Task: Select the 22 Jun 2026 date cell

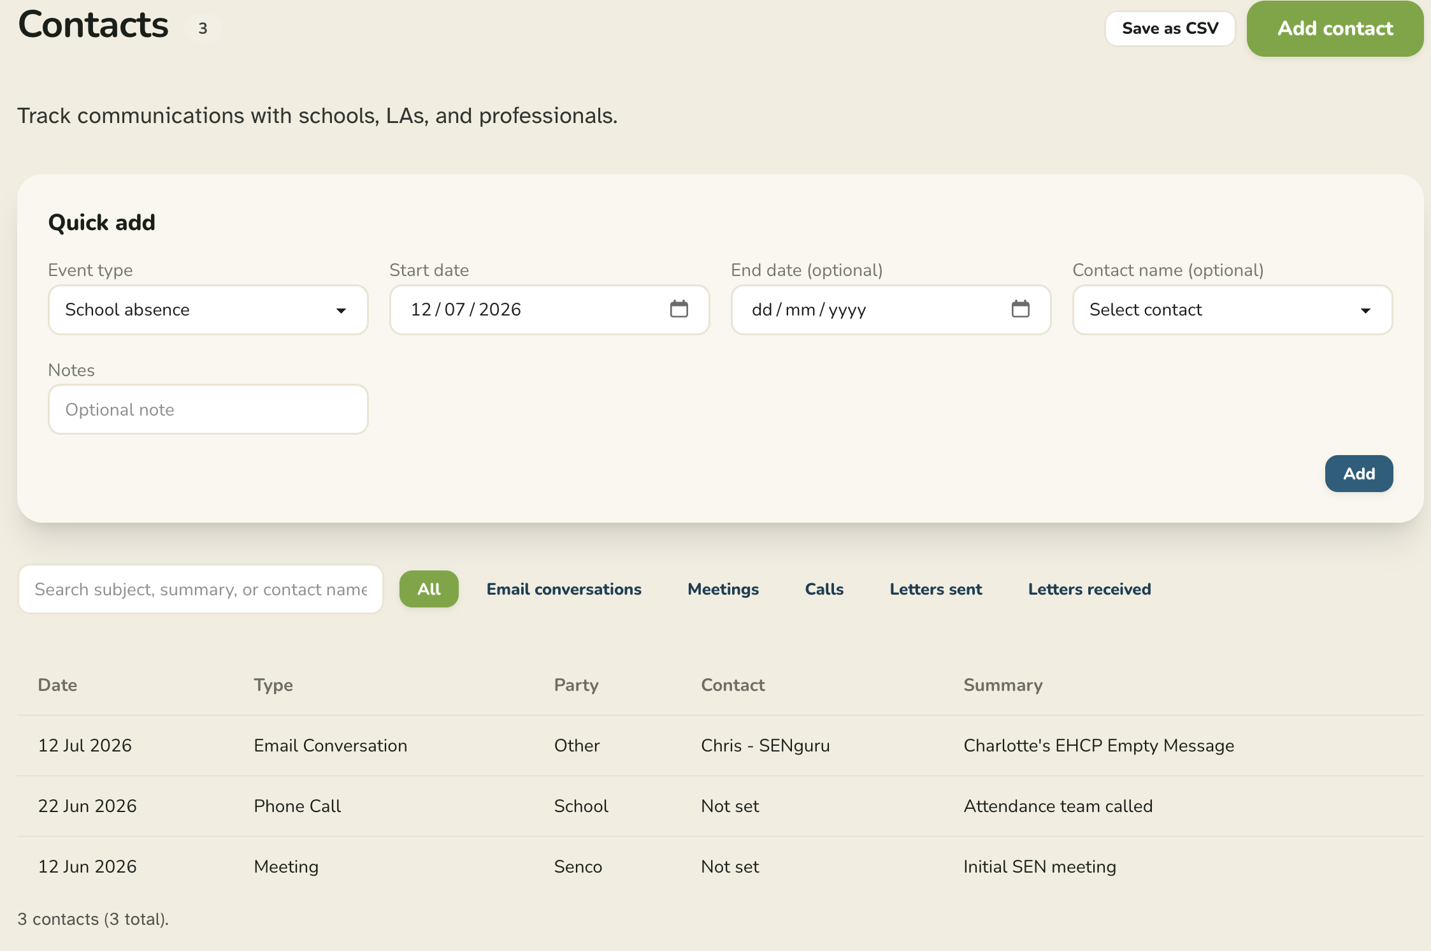Action: 87,806
